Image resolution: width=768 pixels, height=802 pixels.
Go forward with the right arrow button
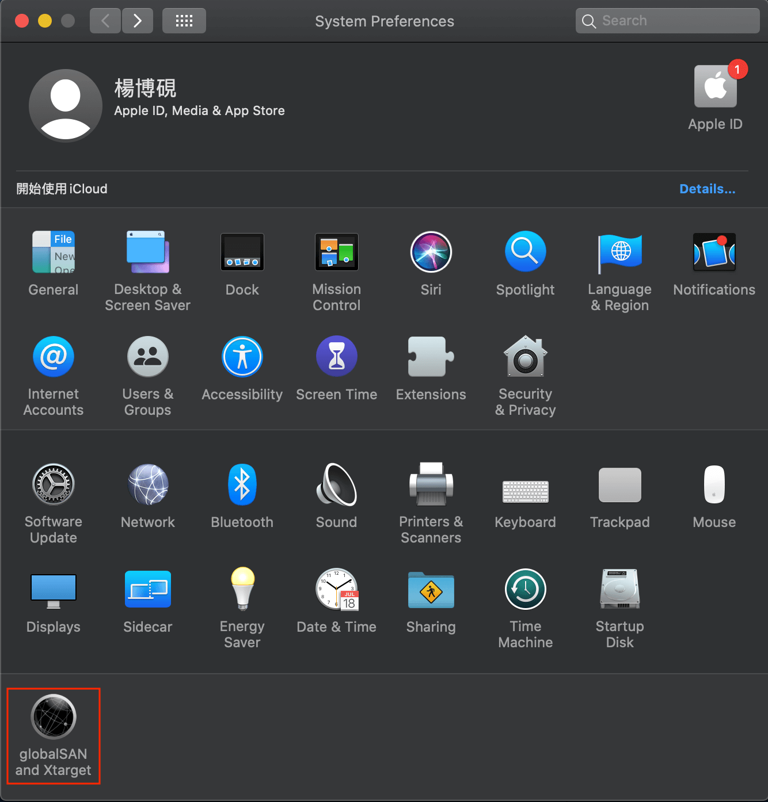(x=138, y=21)
